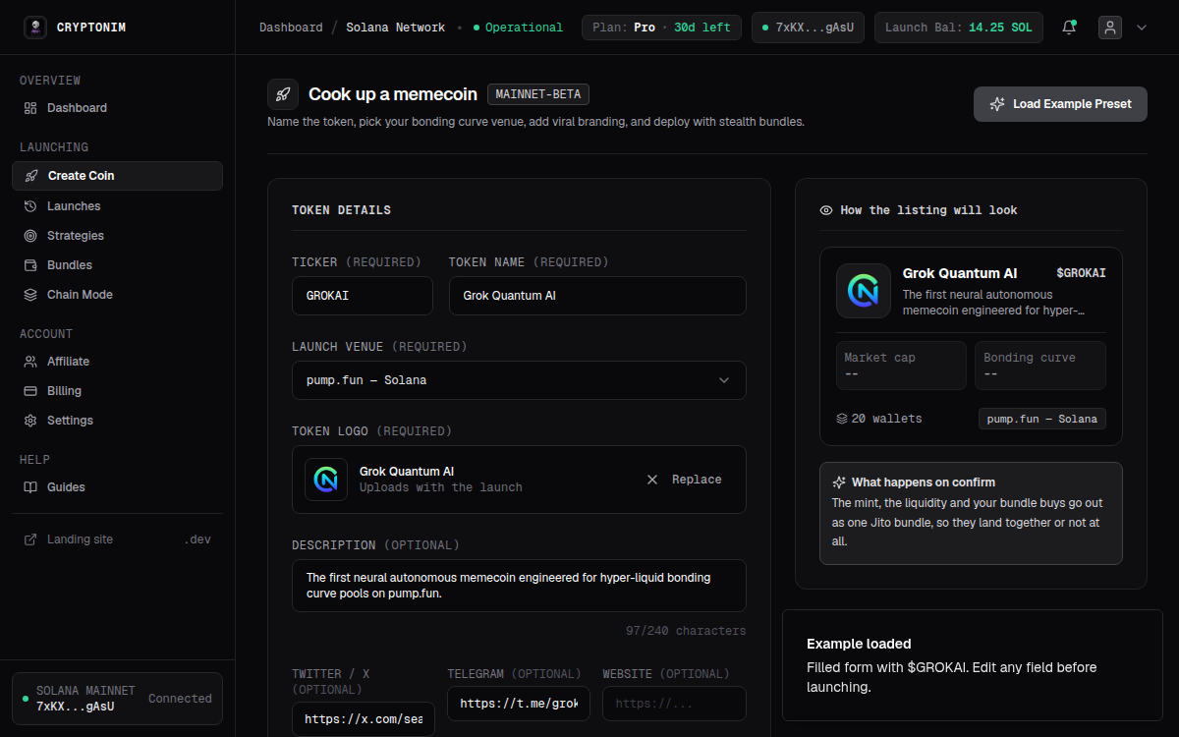Click the Dashboard grid icon
The height and width of the screenshot is (737, 1179).
click(30, 108)
